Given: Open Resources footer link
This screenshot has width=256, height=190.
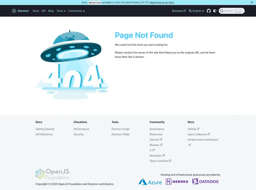Looking at the screenshot, I should point(156,134).
